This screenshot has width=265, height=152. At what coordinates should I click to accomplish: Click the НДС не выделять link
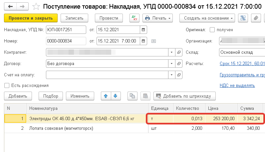[x=237, y=85]
